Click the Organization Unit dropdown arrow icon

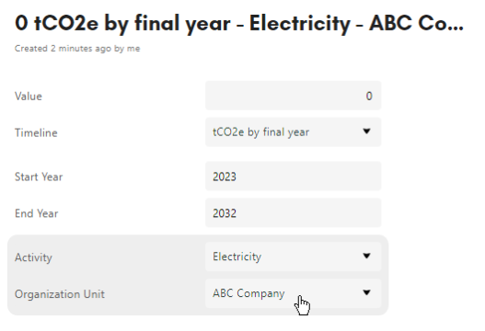366,292
